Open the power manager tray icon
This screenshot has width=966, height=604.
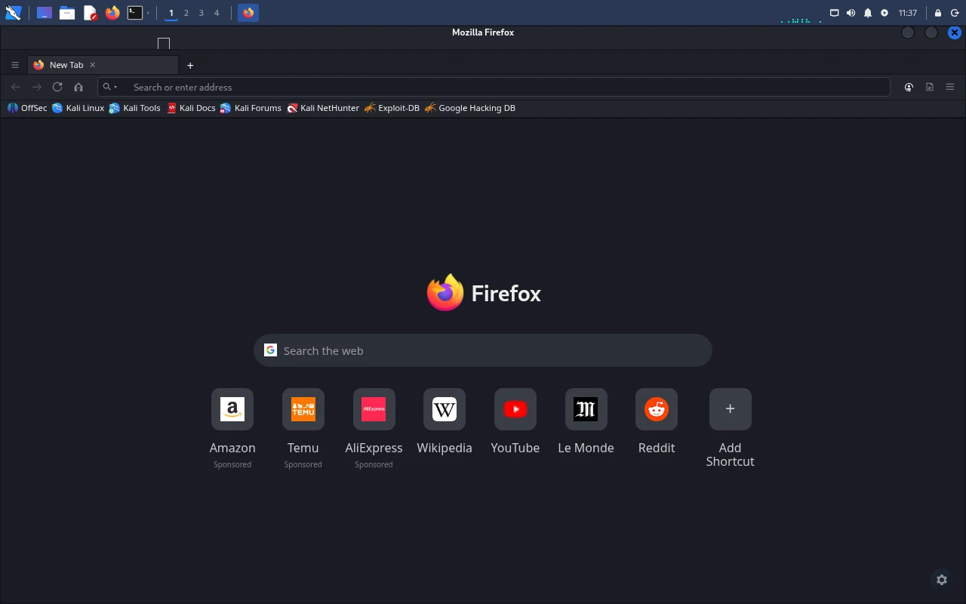(884, 13)
